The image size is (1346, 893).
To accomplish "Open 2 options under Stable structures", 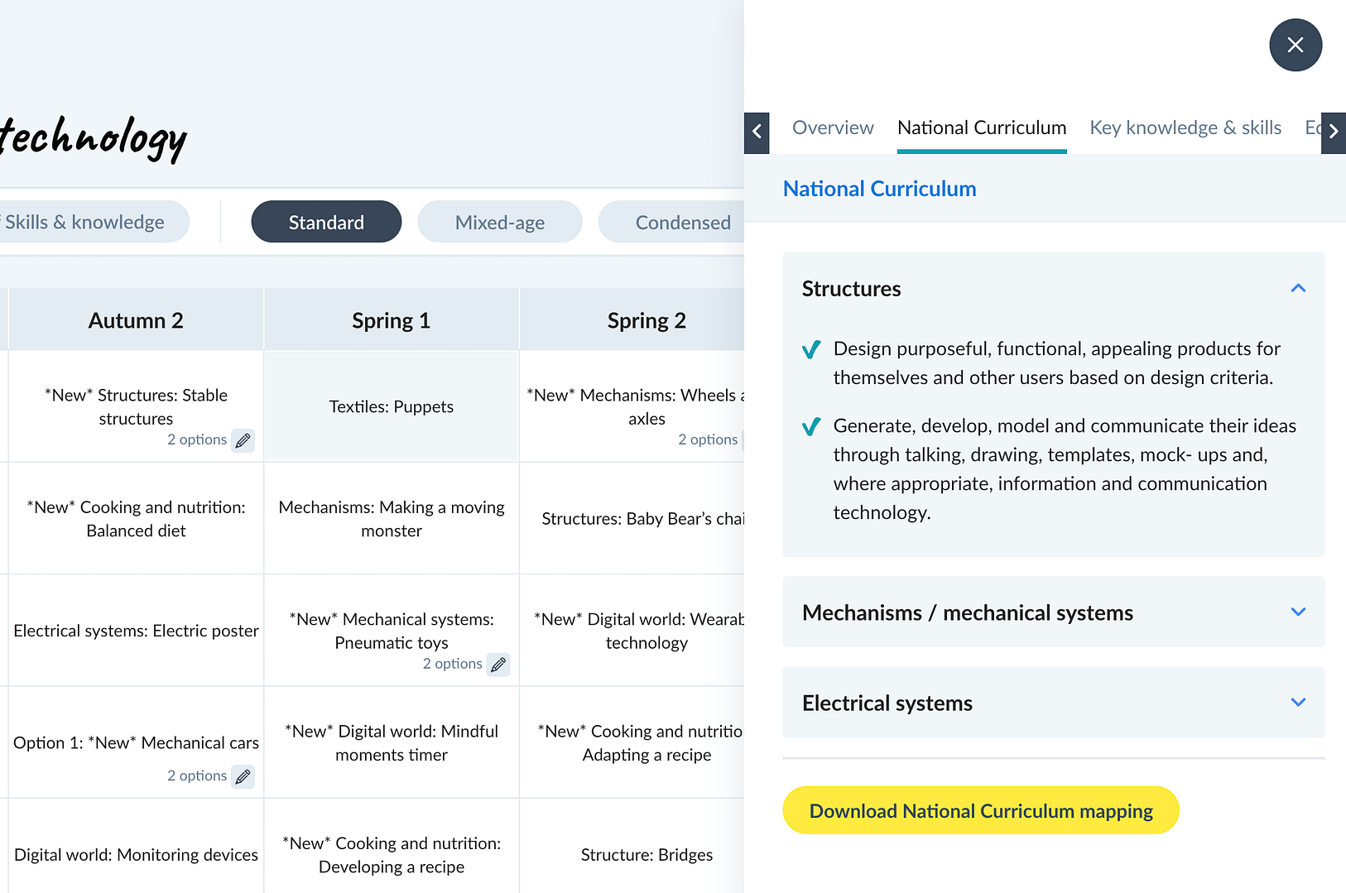I will click(197, 439).
